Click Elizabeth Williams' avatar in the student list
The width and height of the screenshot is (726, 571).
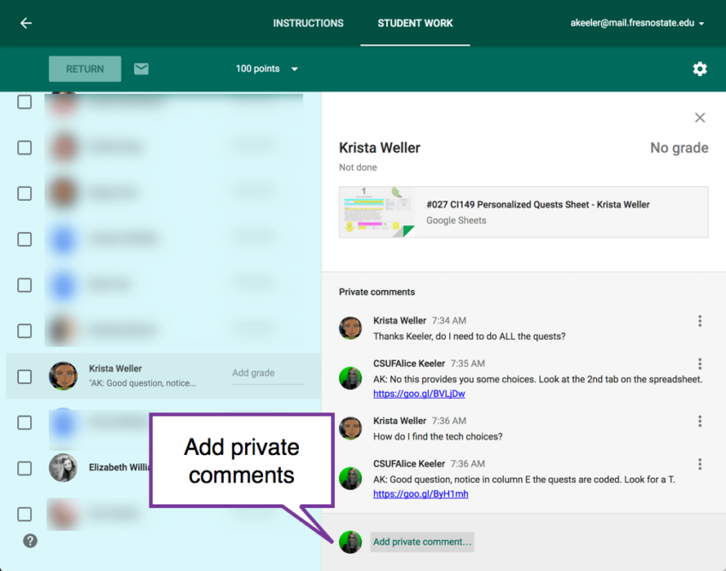coord(63,468)
